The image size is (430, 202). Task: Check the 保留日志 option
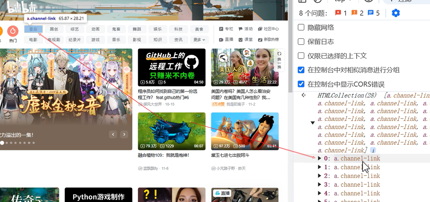pyautogui.click(x=301, y=42)
